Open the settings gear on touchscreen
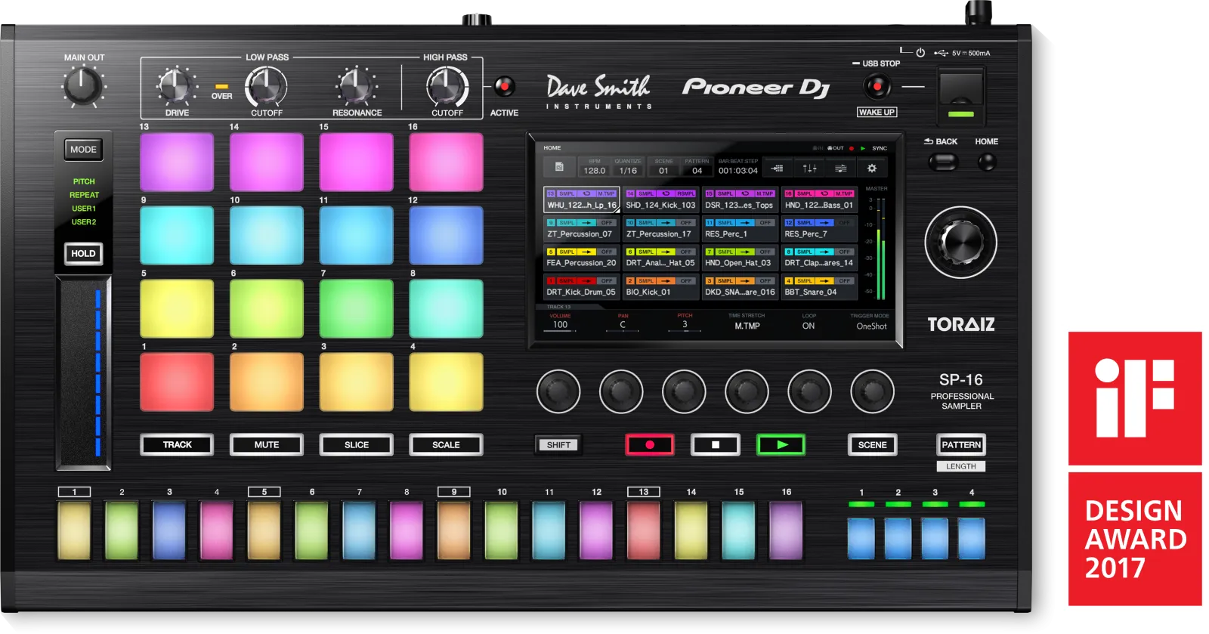 pos(871,168)
